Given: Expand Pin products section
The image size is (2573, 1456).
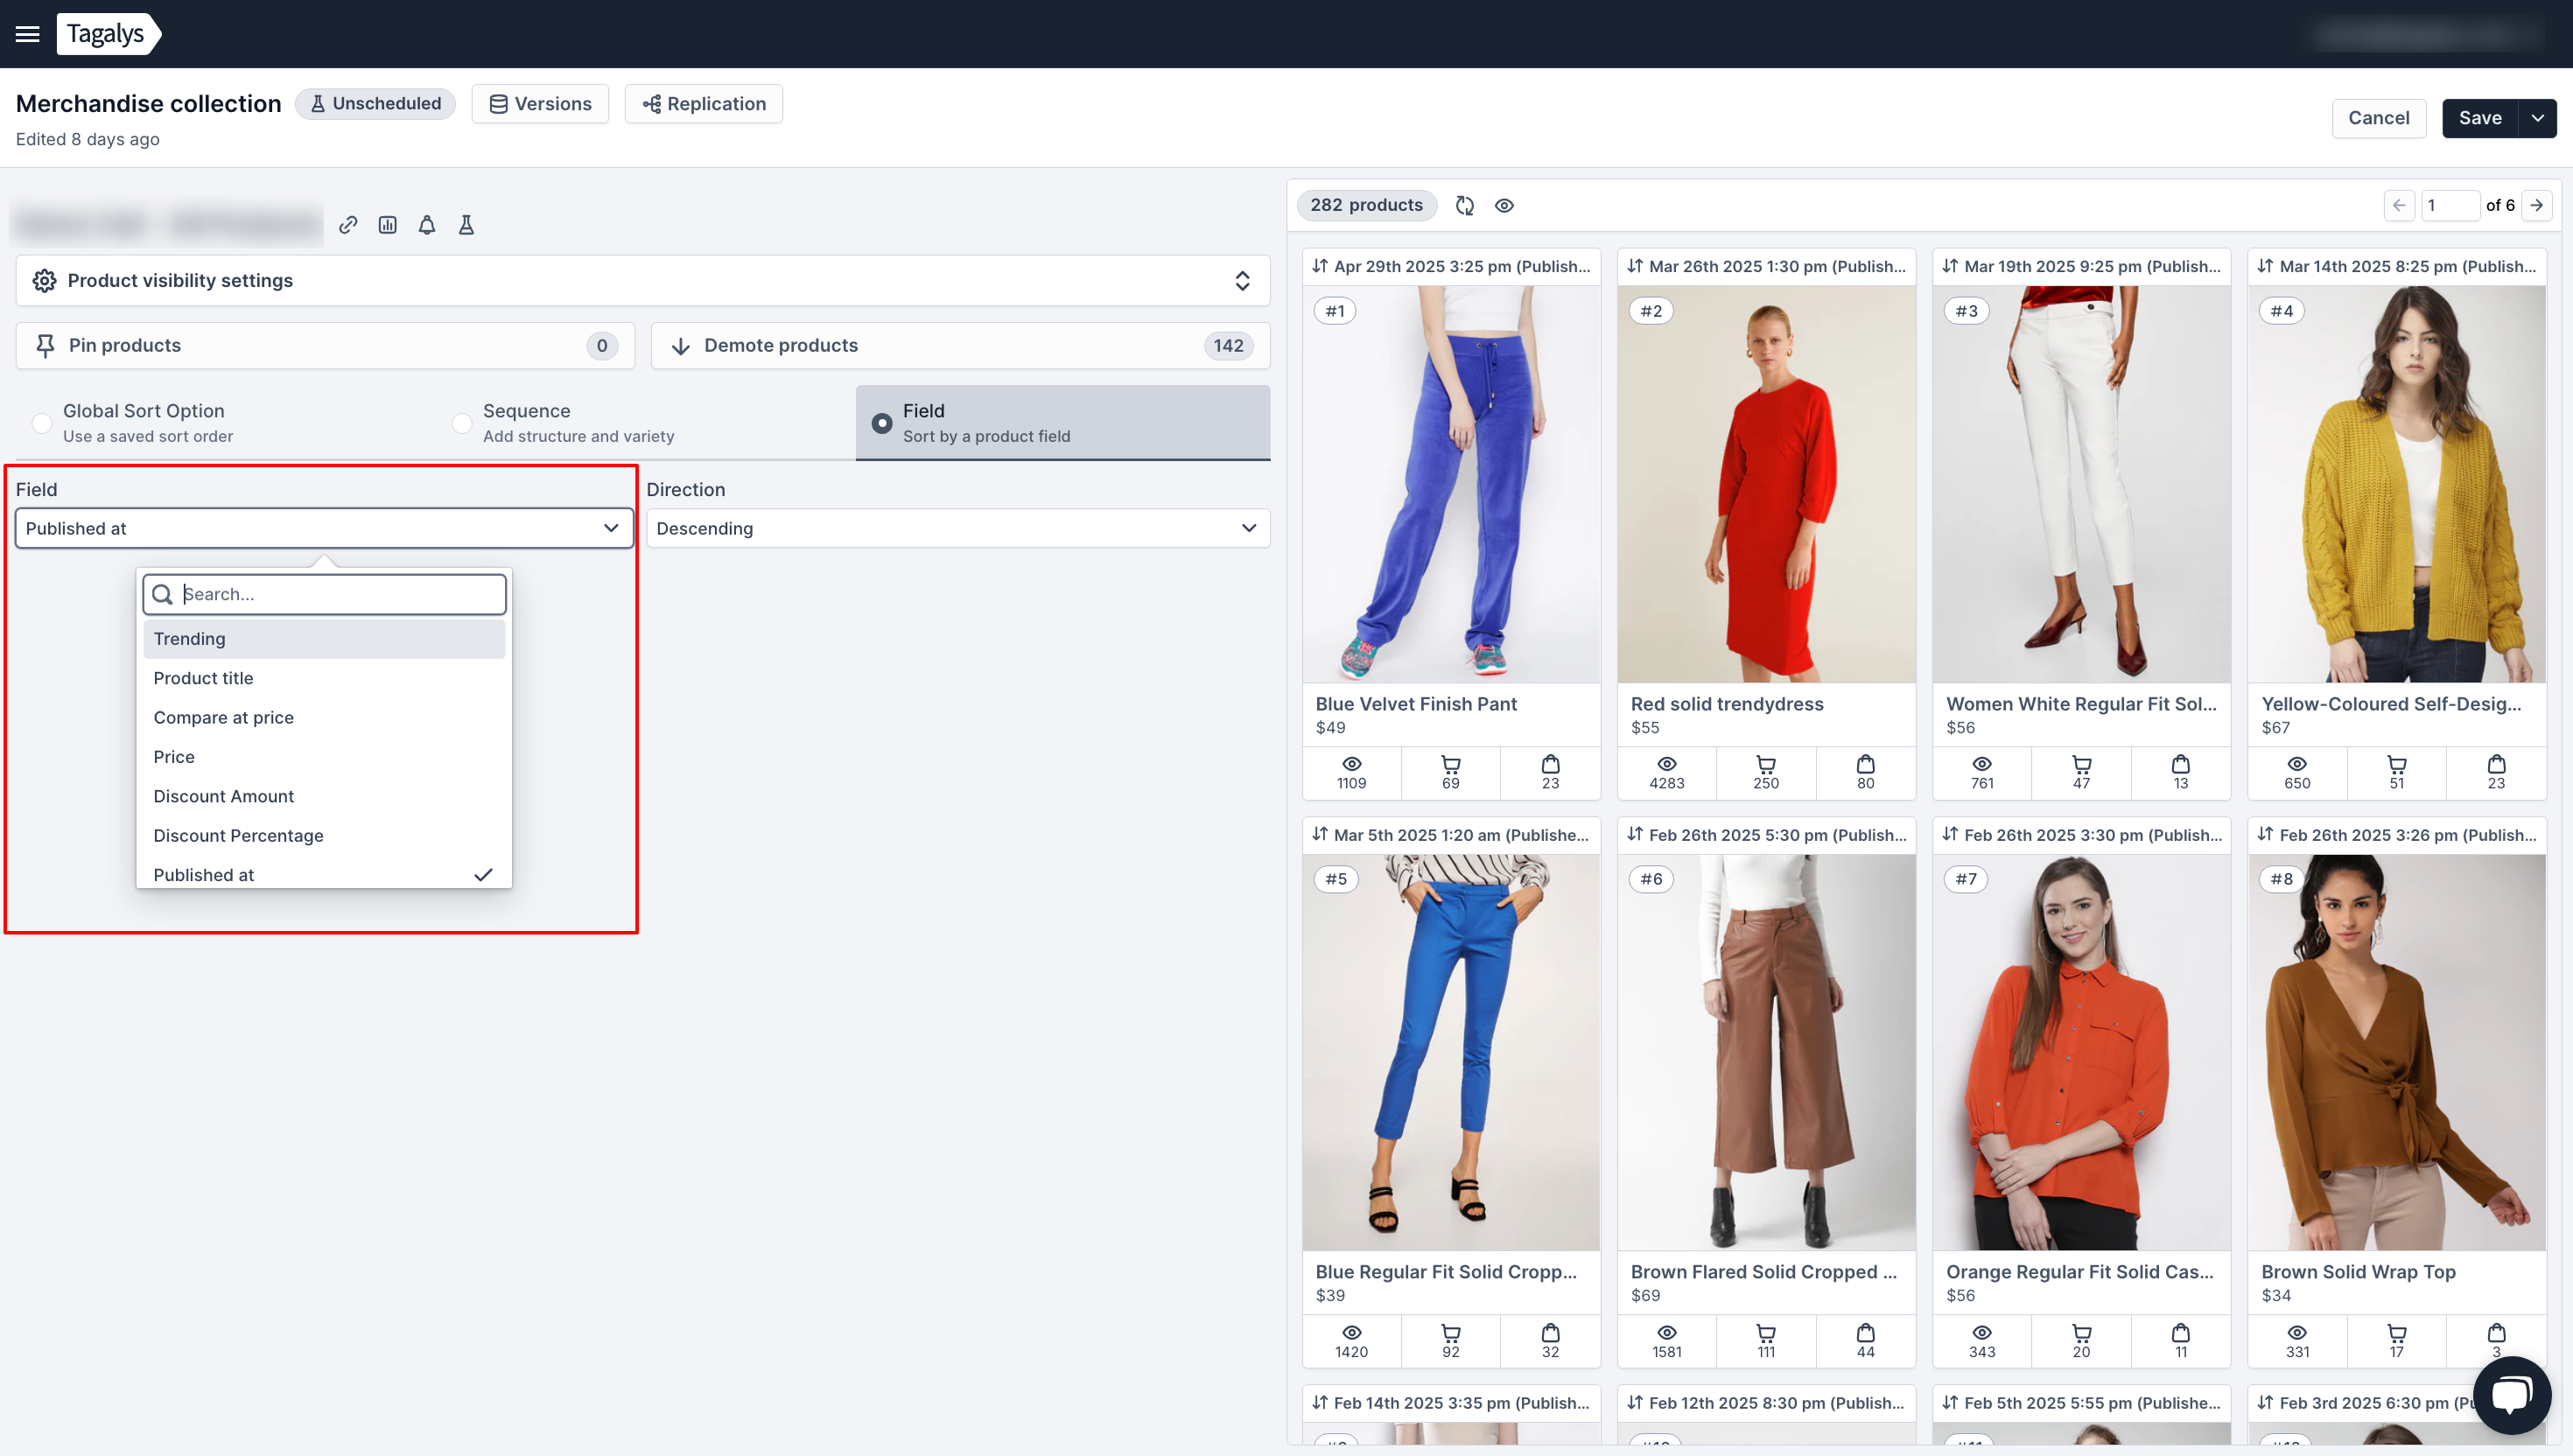Looking at the screenshot, I should click(x=325, y=346).
